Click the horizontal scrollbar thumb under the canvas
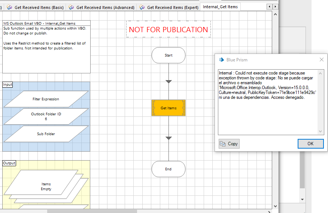This screenshot has width=328, height=213. [x=92, y=211]
